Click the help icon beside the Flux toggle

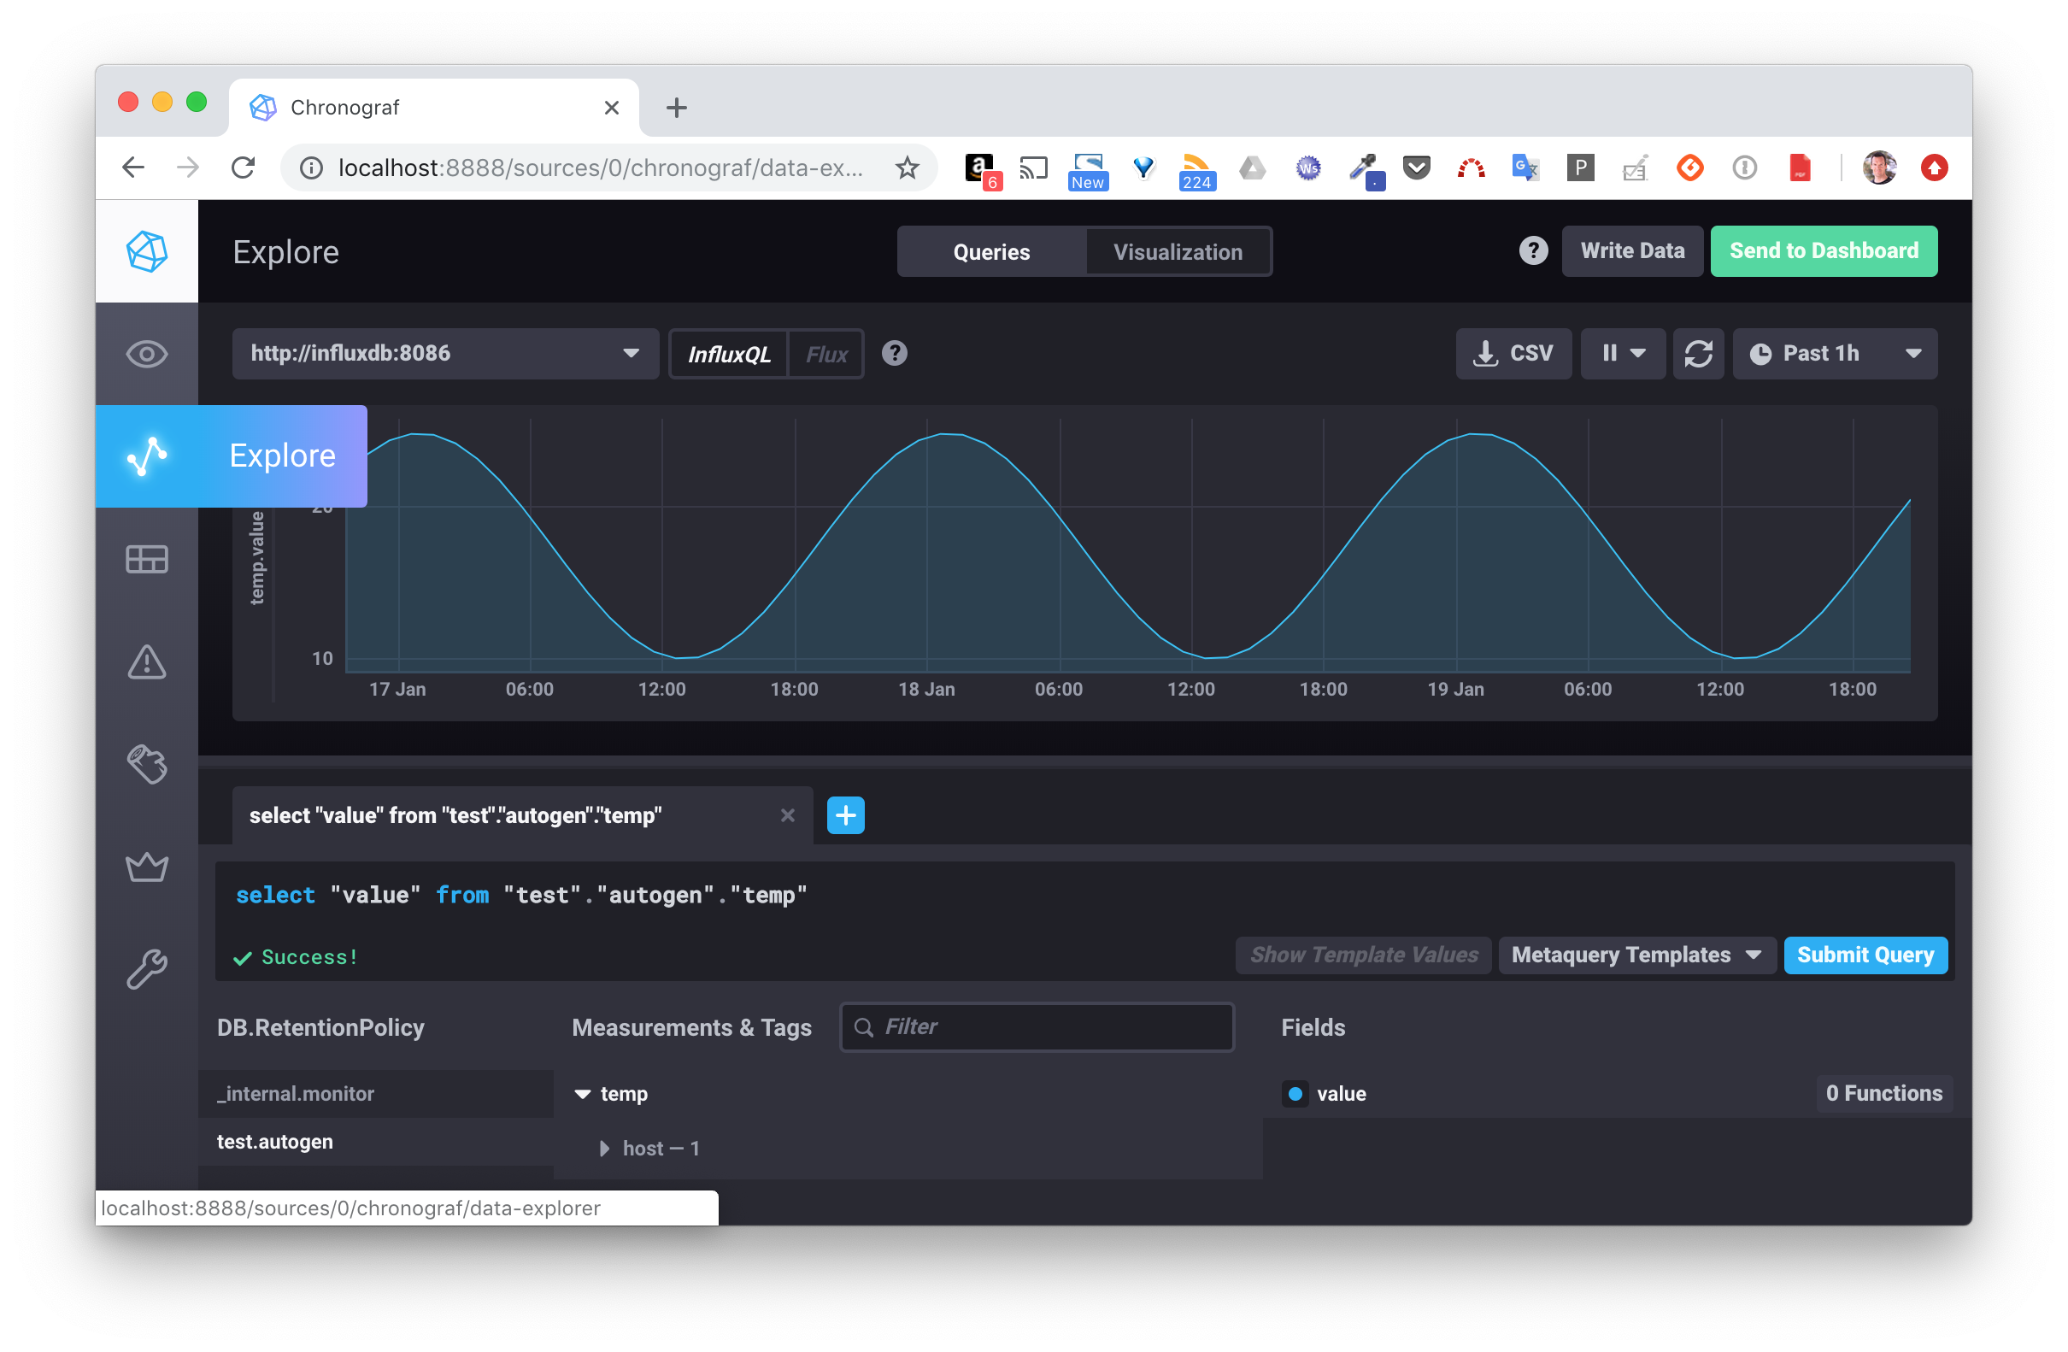895,354
